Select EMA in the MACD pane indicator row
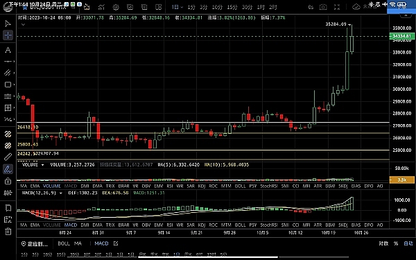 (x=35, y=225)
